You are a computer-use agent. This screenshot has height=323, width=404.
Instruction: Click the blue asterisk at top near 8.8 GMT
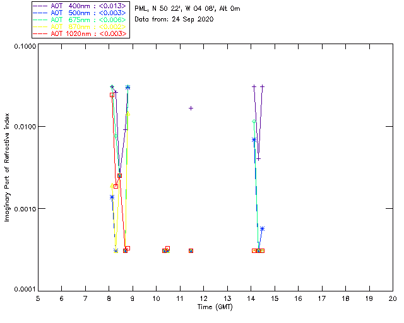coord(128,88)
